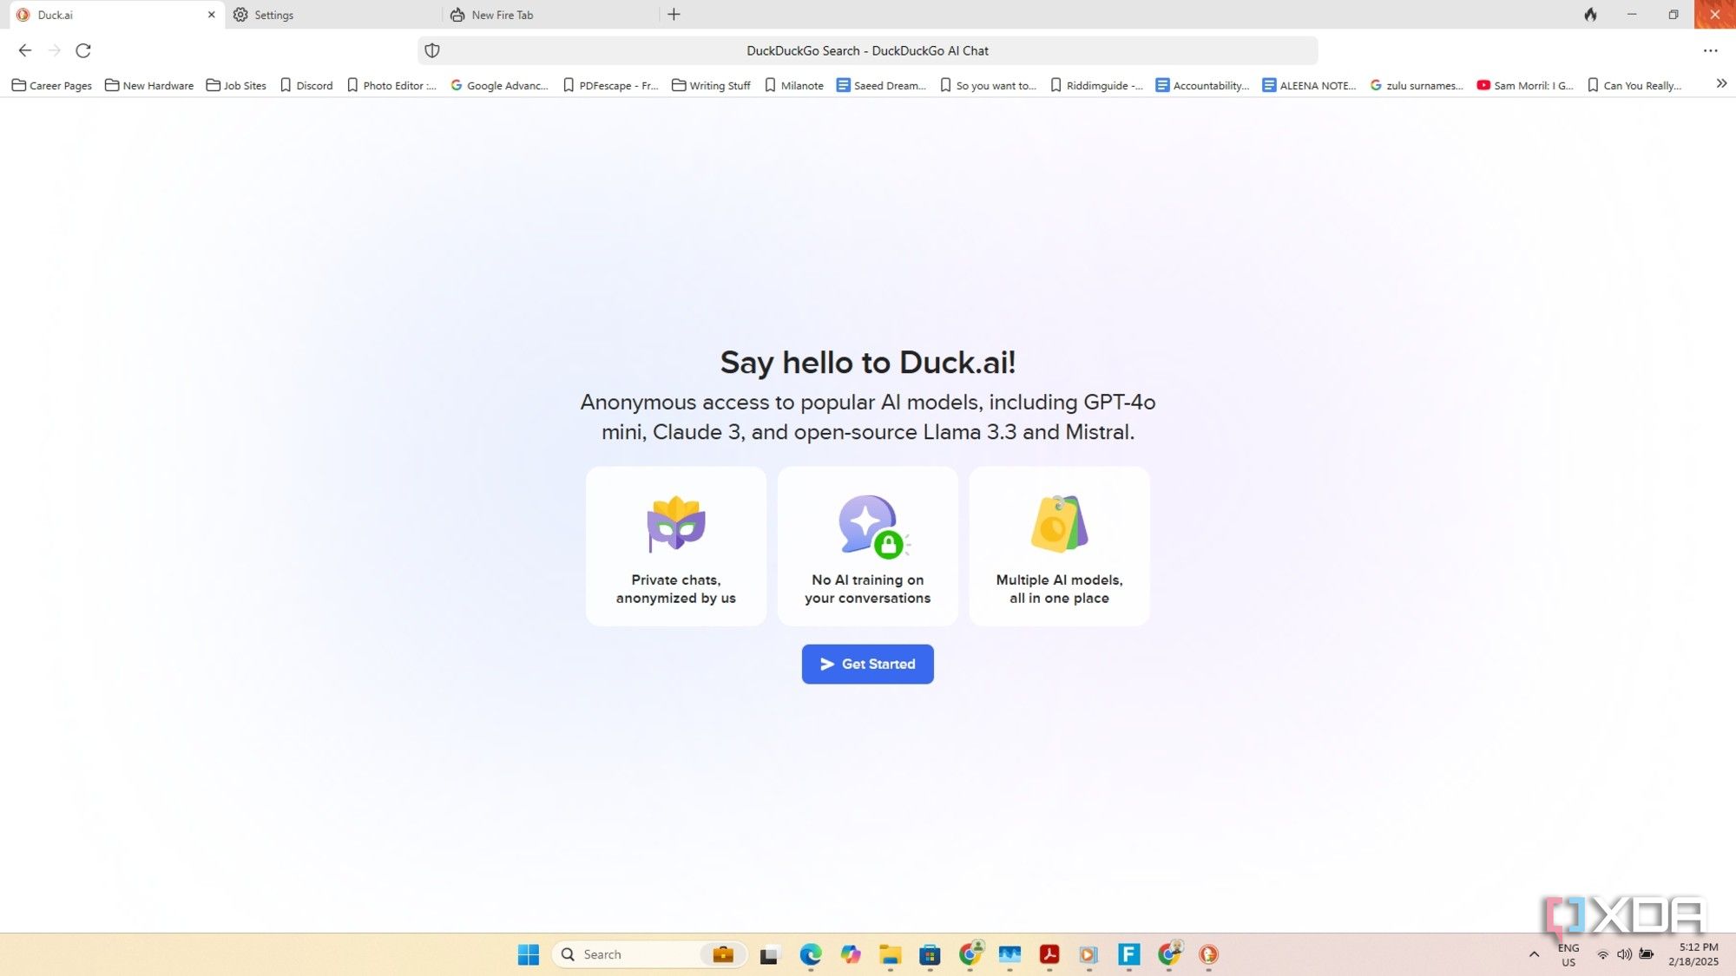Click the forward navigation arrow

pos(54,50)
